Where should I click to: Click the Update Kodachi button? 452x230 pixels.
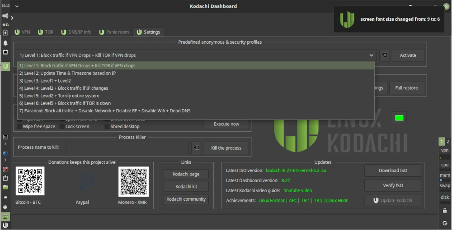pyautogui.click(x=393, y=200)
